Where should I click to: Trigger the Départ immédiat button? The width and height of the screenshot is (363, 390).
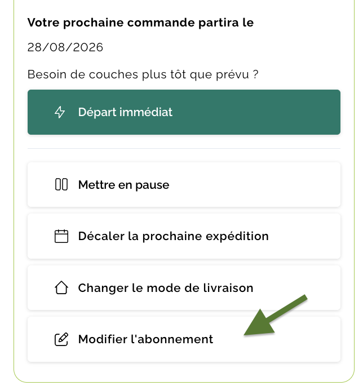point(184,112)
